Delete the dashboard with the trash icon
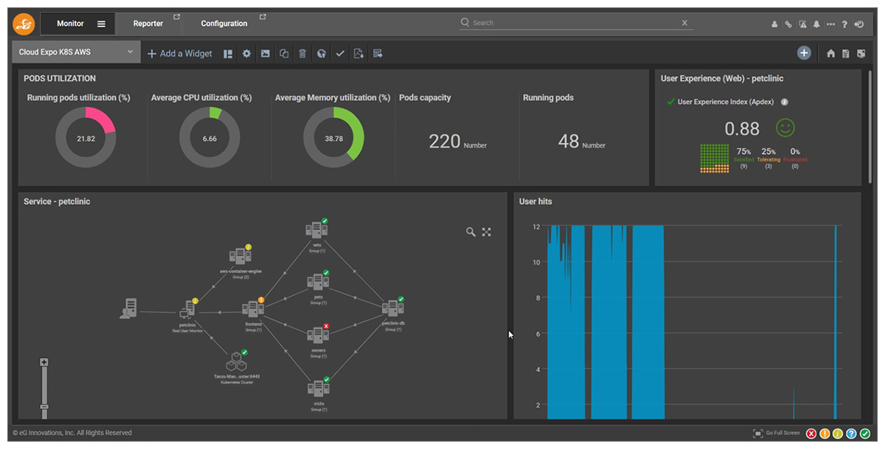Screen dimensions: 885x449 (302, 53)
